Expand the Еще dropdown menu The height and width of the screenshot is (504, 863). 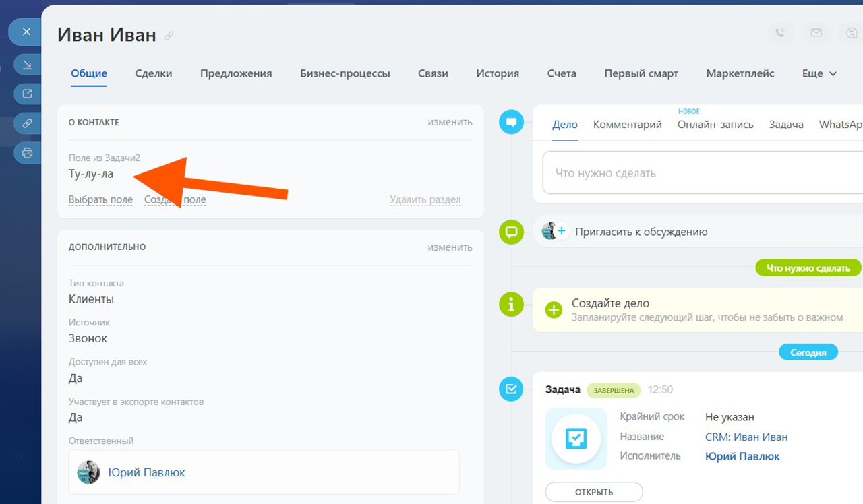819,73
